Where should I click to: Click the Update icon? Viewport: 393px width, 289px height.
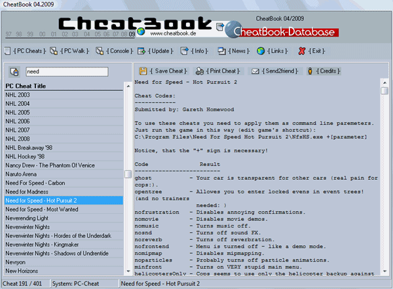(x=141, y=51)
